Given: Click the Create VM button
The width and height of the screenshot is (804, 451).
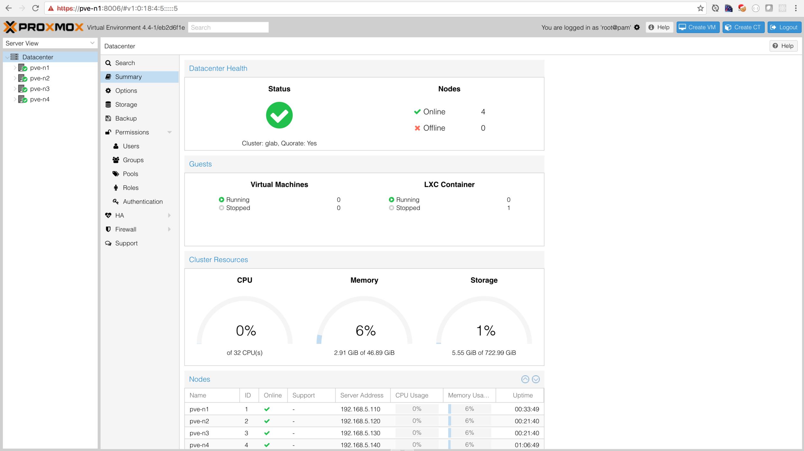Looking at the screenshot, I should [x=698, y=27].
